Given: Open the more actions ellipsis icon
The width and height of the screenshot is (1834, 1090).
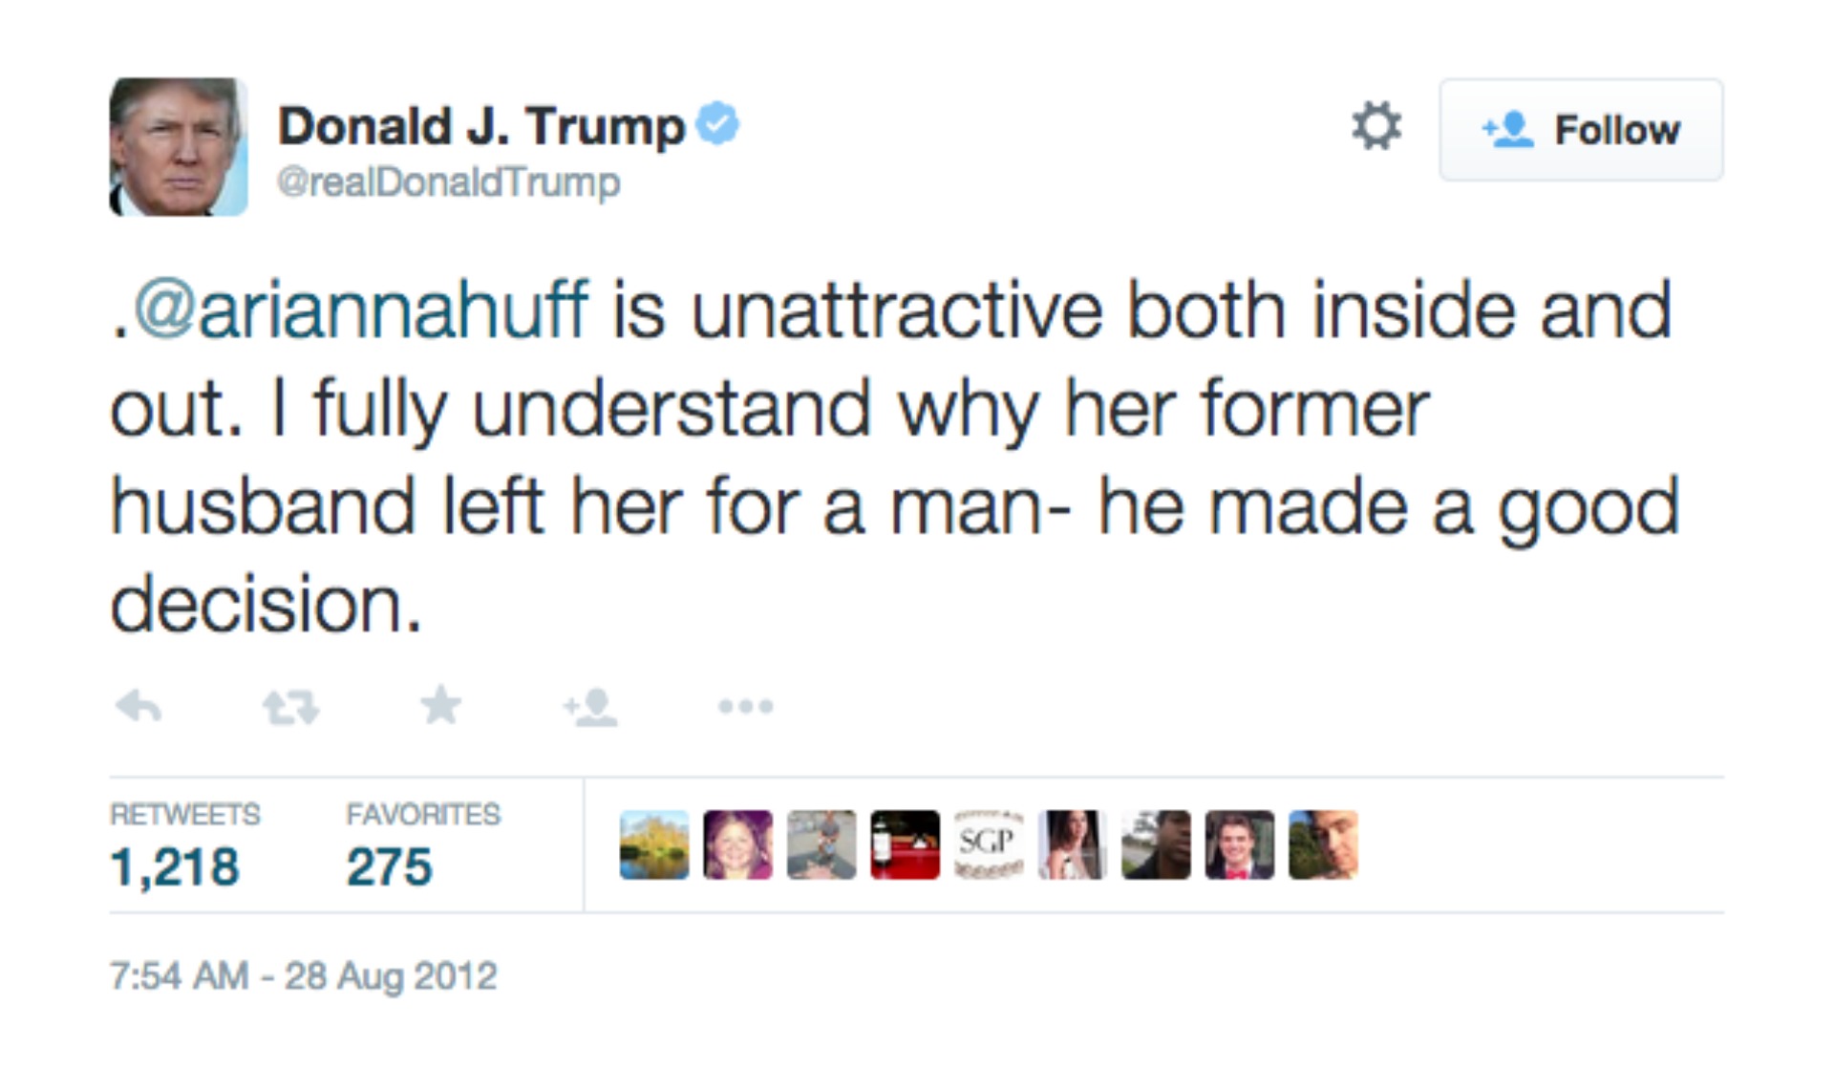Looking at the screenshot, I should click(x=748, y=707).
